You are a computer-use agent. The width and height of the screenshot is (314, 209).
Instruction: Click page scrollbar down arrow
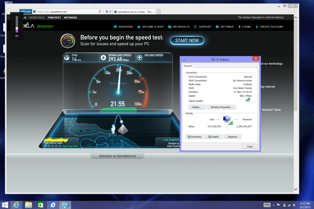pos(296,189)
